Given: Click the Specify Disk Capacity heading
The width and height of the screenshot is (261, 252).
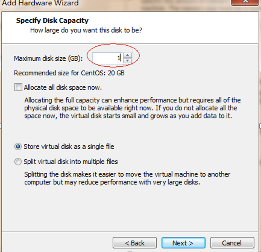Looking at the screenshot, I should click(52, 21).
